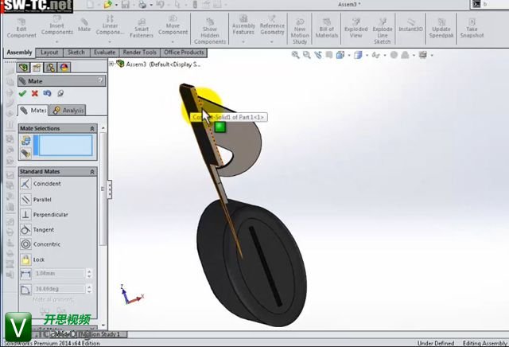This screenshot has height=347, width=509.
Task: Toggle Instant3D
Action: pos(410,25)
